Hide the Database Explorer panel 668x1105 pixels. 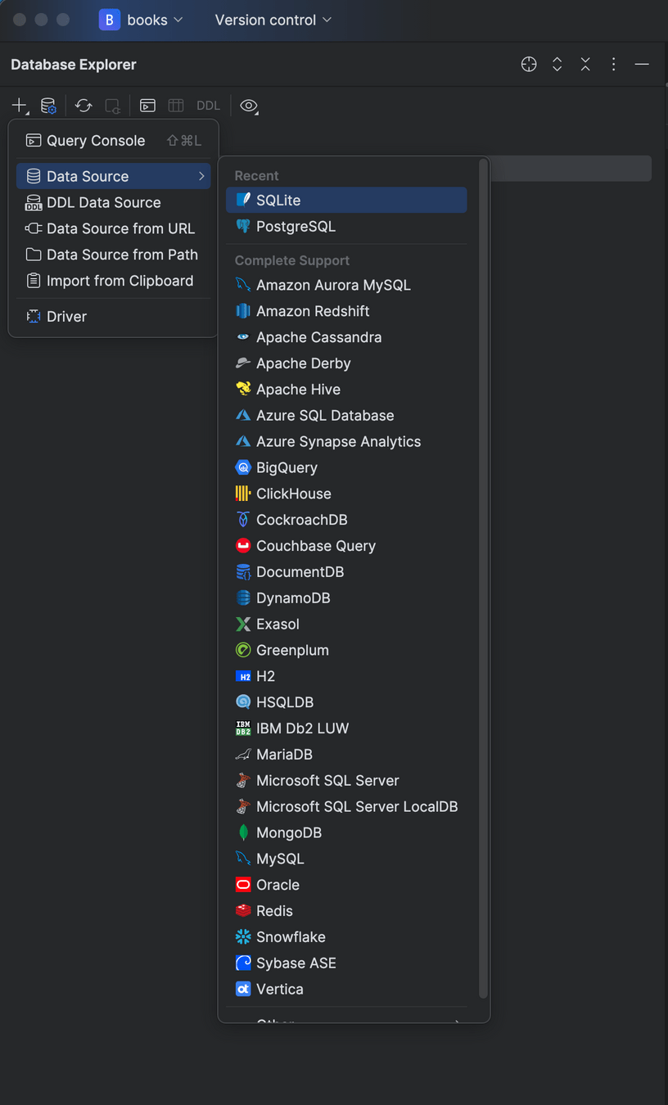(642, 65)
